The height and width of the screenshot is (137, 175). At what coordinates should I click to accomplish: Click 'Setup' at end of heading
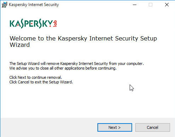click(148, 39)
